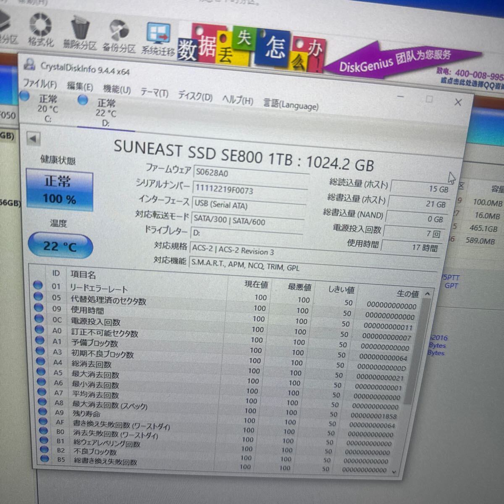Click the 現在値 column header
The image size is (504, 504).
point(256,284)
